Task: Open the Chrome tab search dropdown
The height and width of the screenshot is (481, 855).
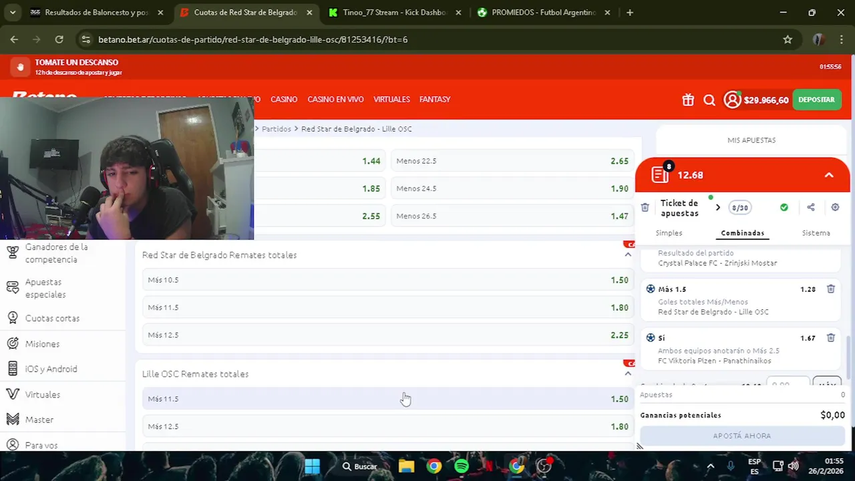Action: pyautogui.click(x=12, y=12)
